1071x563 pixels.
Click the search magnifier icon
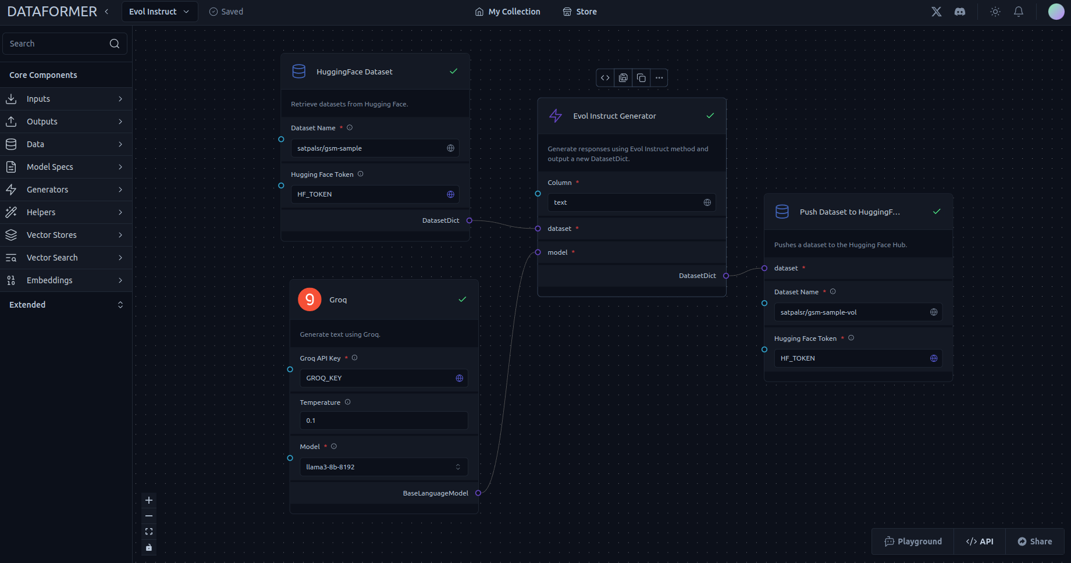tap(114, 44)
